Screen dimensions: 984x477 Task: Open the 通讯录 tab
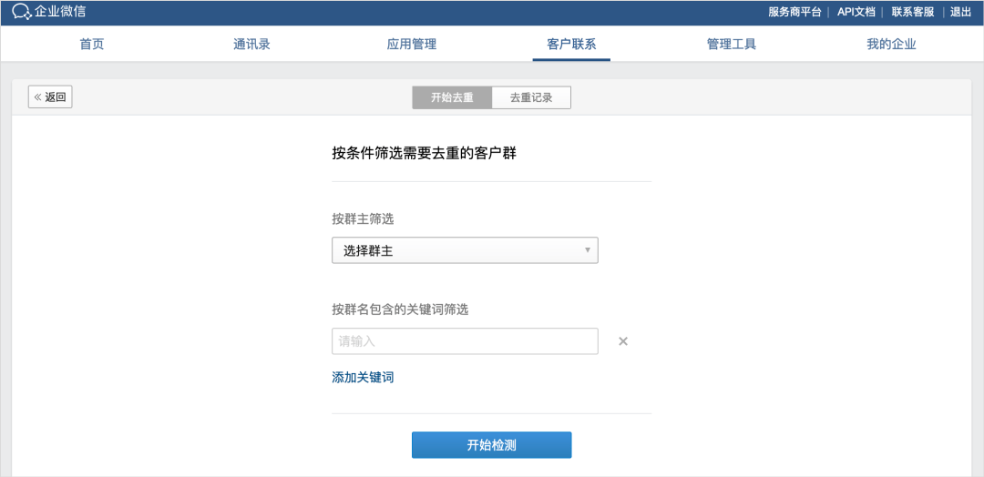click(x=251, y=45)
